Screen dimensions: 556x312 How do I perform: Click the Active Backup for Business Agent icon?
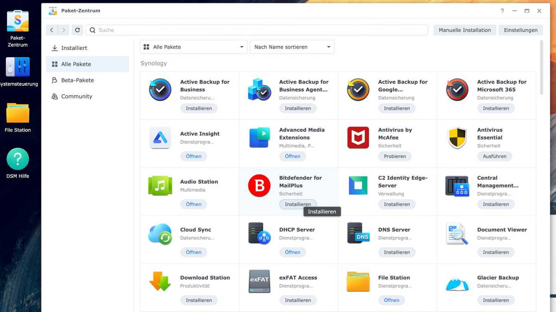click(x=259, y=90)
